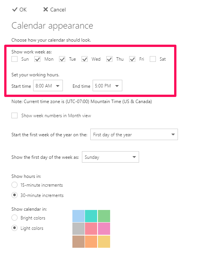
Task: Choose Light colors radio option
Action: pyautogui.click(x=14, y=228)
